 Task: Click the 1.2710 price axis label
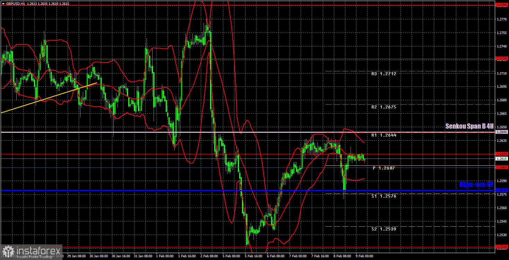(502, 73)
